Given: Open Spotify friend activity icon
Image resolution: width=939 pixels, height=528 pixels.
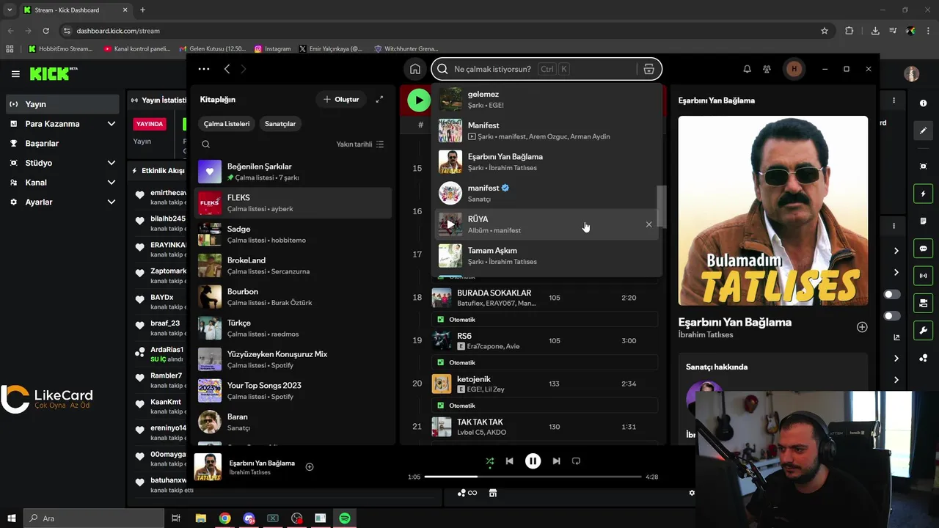Looking at the screenshot, I should 767,69.
